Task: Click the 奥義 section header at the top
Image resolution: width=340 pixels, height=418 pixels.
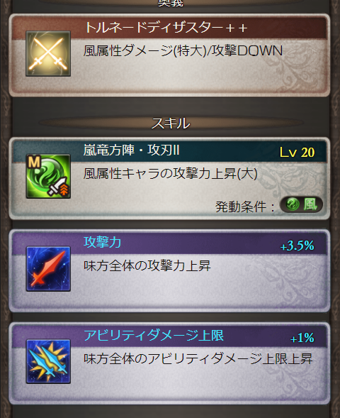Action: [x=171, y=3]
